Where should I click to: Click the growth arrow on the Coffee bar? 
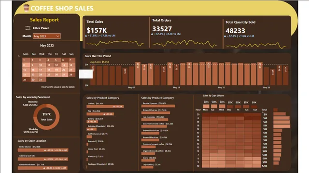pyautogui.click(x=114, y=107)
